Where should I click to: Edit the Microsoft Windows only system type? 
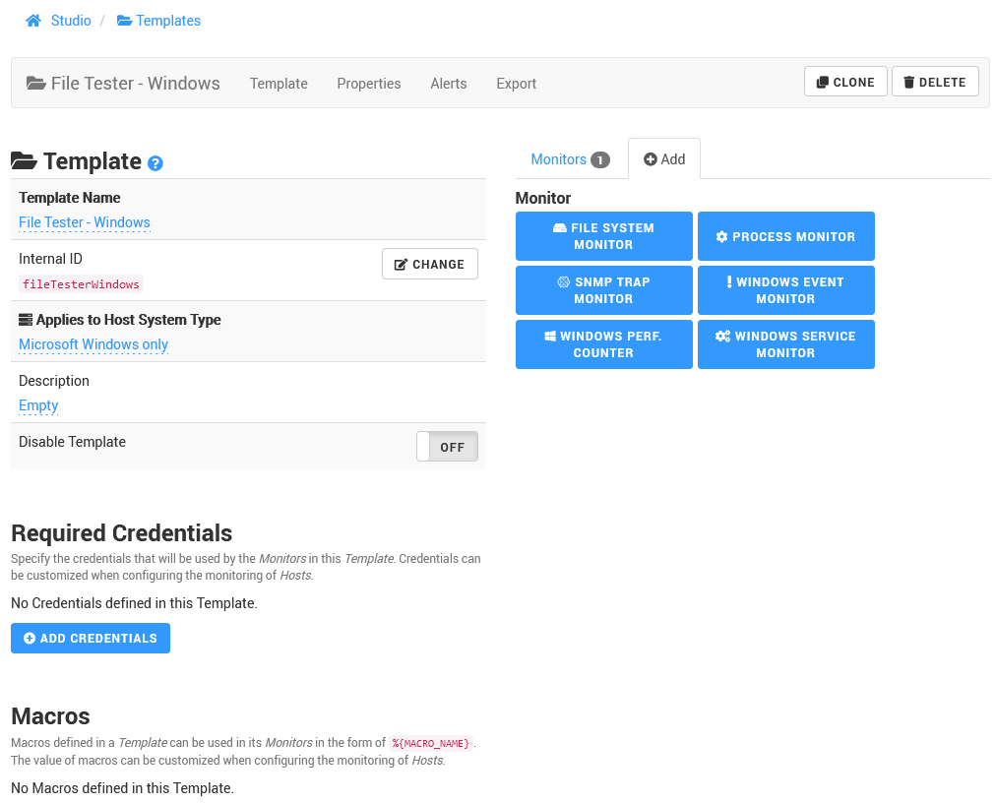point(93,344)
